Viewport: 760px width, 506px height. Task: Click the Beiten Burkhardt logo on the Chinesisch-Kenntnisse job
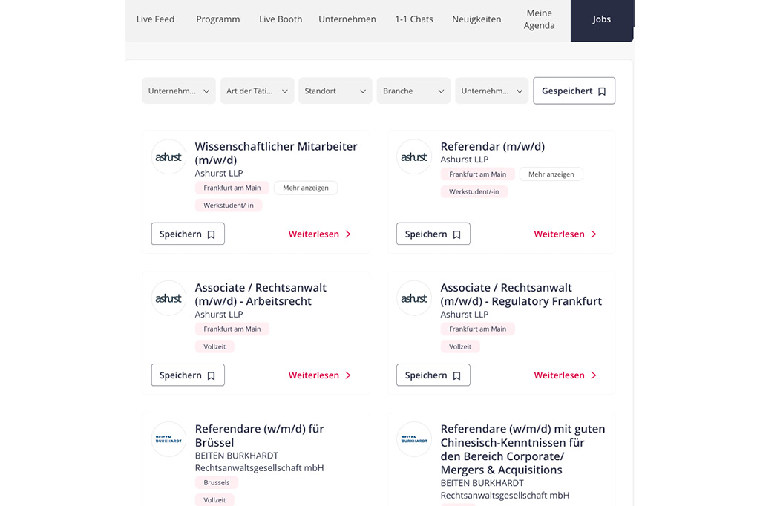(414, 439)
